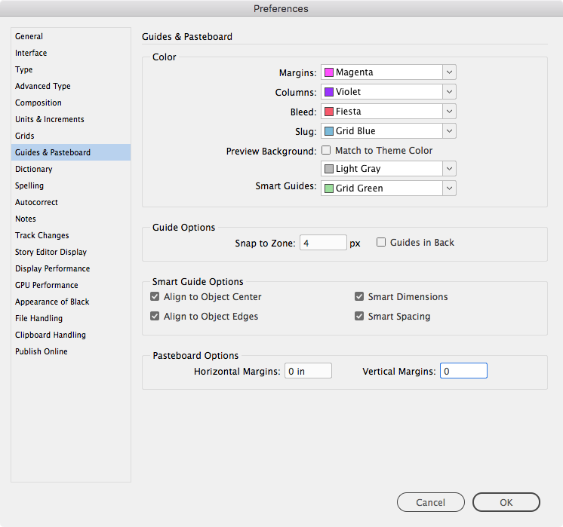Viewport: 563px width, 527px height.
Task: Toggle the Guides in Back checkbox
Action: click(x=381, y=243)
